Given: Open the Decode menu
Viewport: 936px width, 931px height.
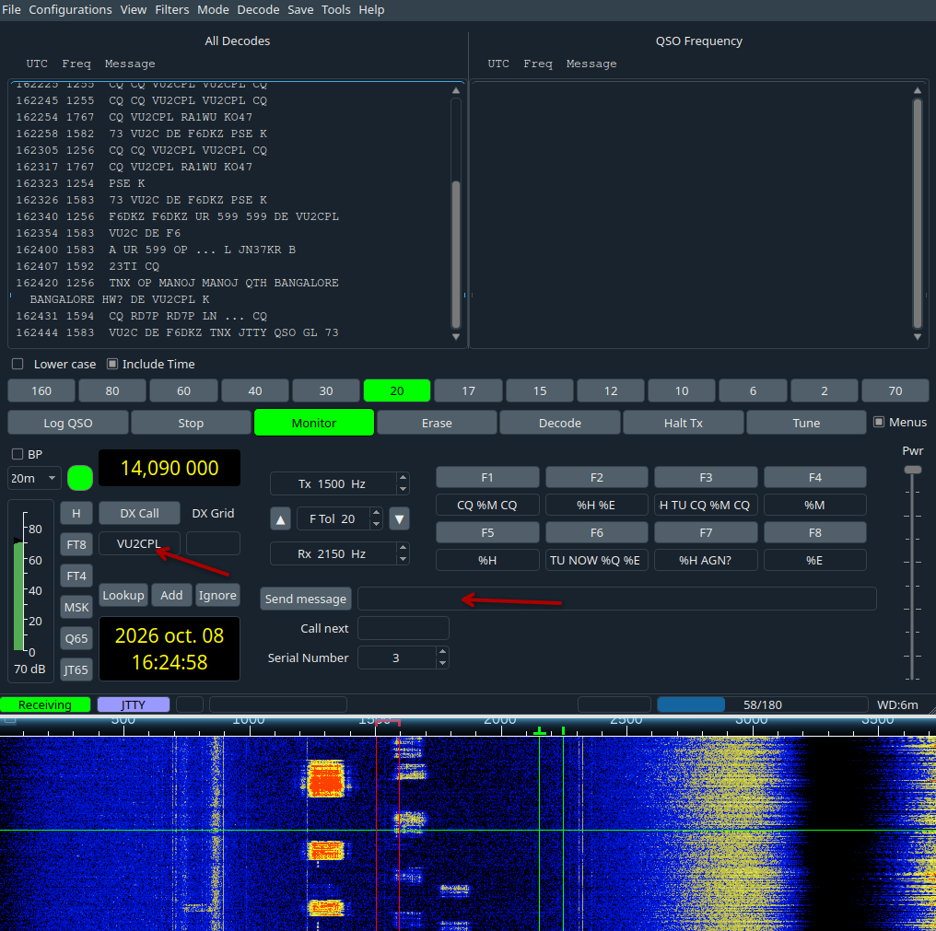Looking at the screenshot, I should 258,9.
